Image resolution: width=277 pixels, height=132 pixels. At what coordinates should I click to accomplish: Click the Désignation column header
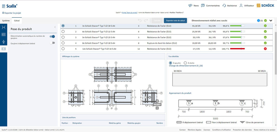pyautogui.click(x=77, y=123)
